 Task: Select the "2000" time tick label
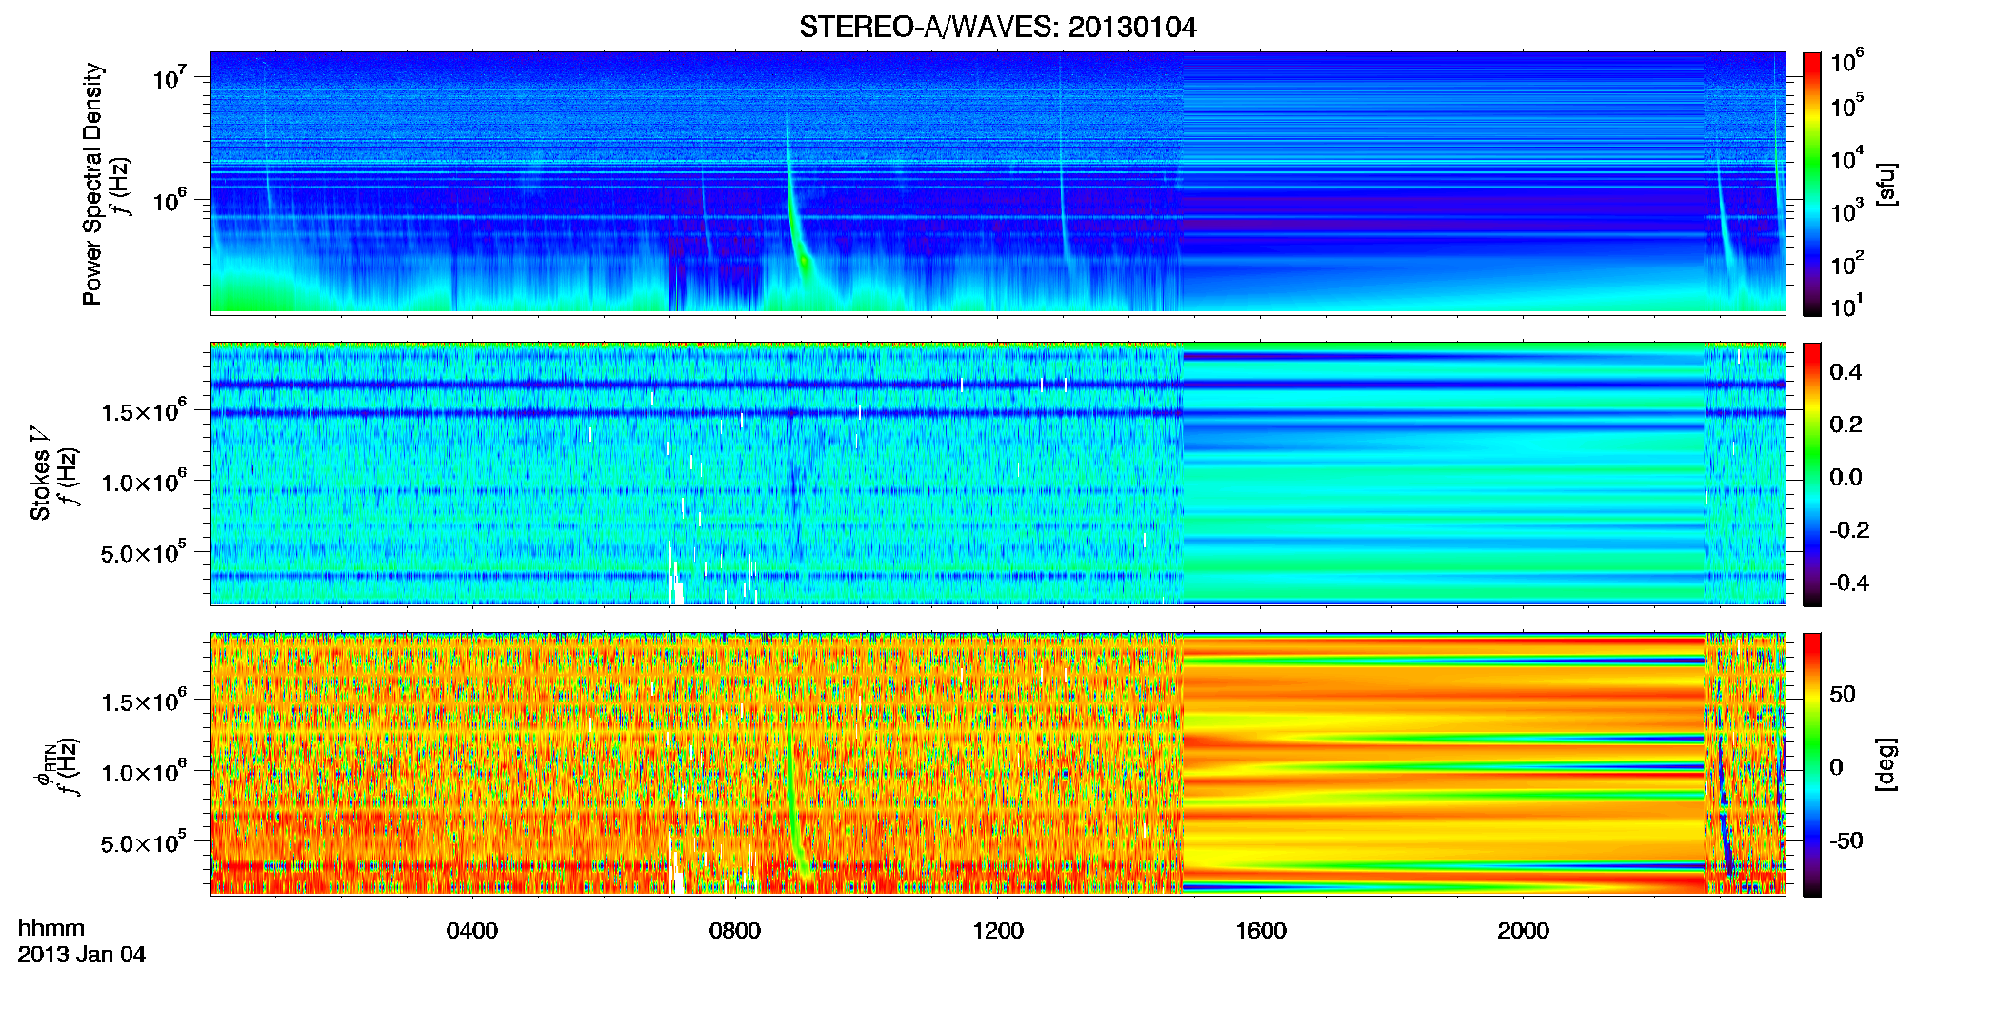tap(1523, 931)
